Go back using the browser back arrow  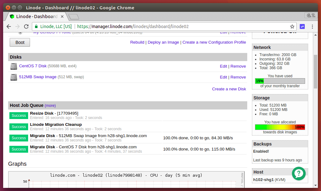[9, 27]
